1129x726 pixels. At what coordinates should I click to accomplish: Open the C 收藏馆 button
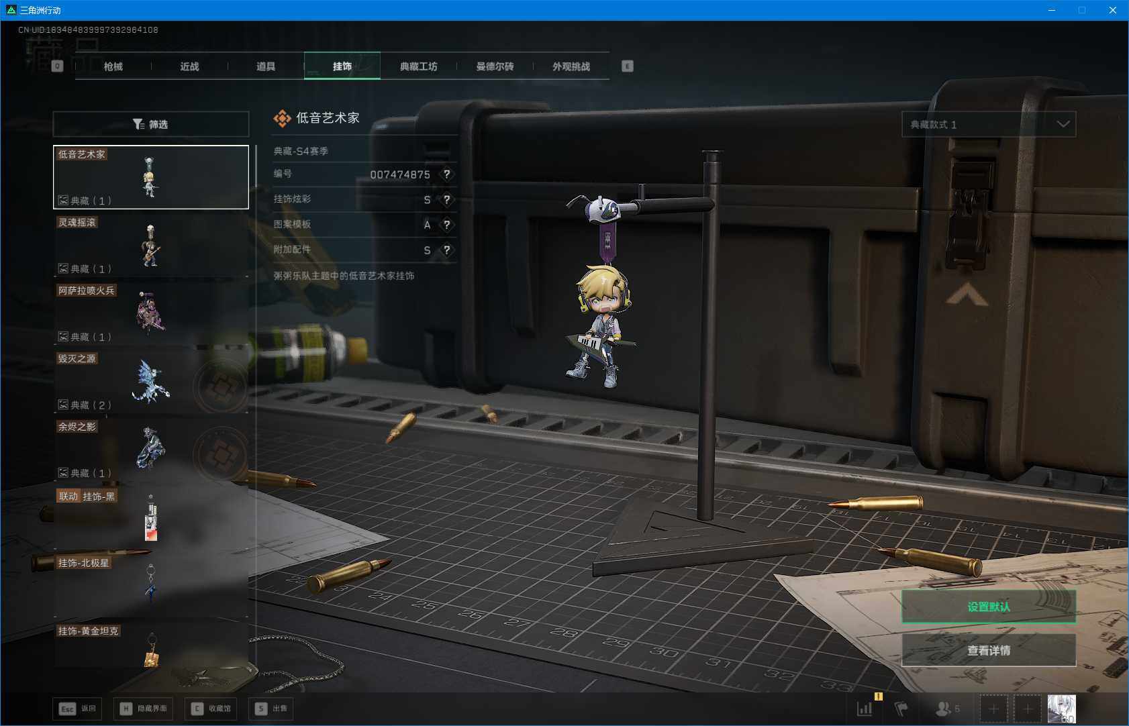click(x=211, y=709)
